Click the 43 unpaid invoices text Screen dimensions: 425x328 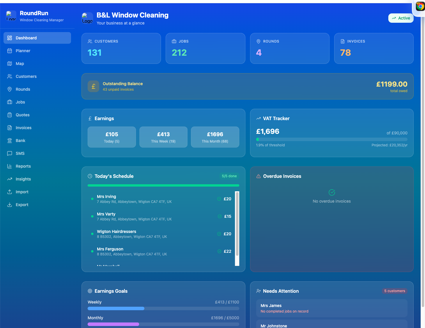click(x=118, y=90)
